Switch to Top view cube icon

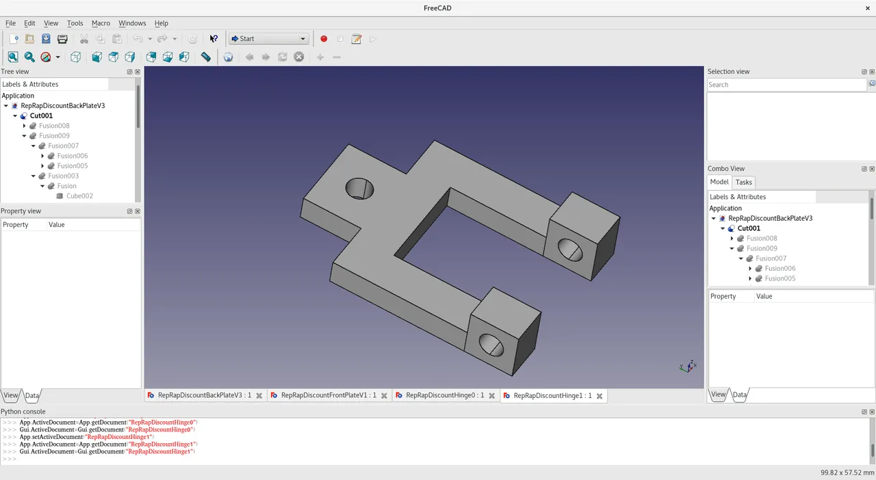coord(114,57)
